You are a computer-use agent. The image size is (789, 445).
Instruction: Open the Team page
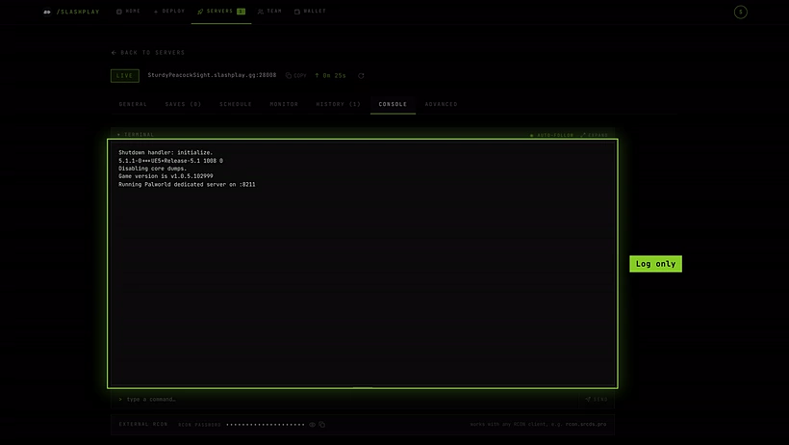pos(269,12)
